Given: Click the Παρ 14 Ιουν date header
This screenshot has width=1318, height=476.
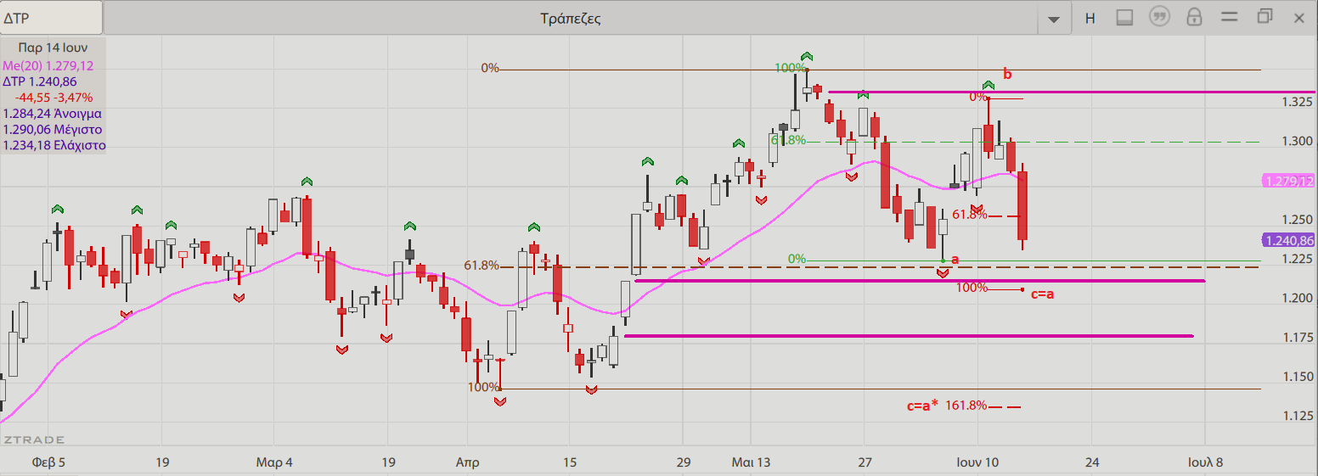Looking at the screenshot, I should pyautogui.click(x=53, y=48).
